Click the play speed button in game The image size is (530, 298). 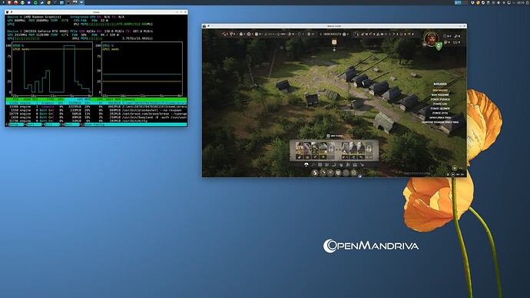point(453,174)
